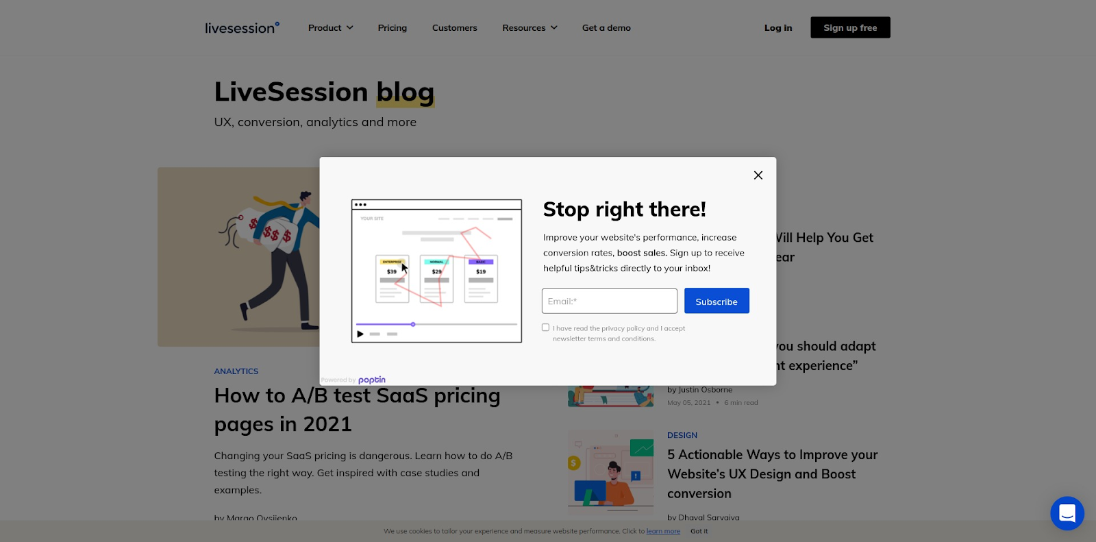
Task: Click the LiveSession blog heading
Action: pos(324,92)
